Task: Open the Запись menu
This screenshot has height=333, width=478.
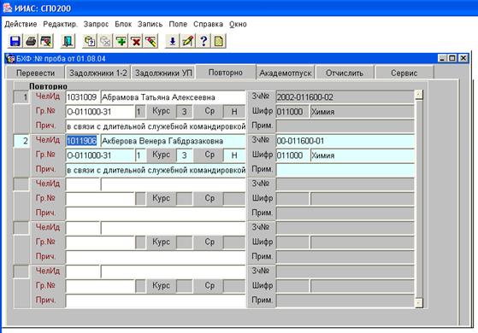Action: click(x=150, y=24)
